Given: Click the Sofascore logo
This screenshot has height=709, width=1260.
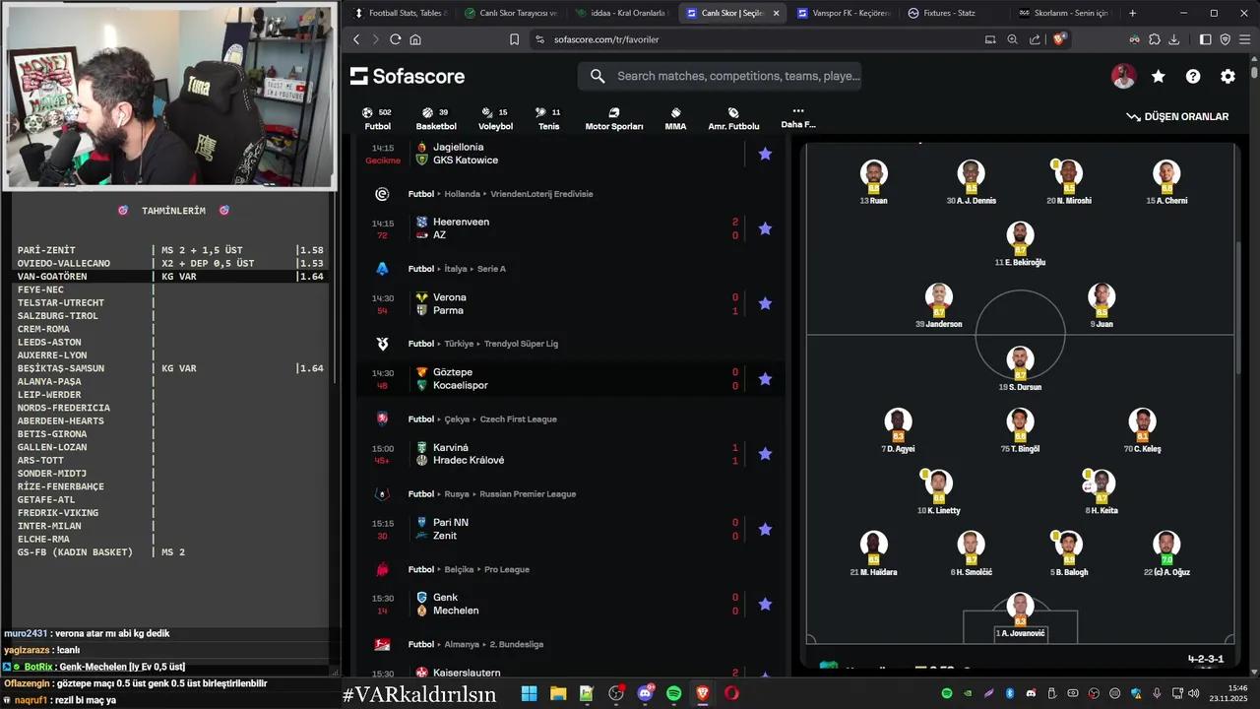Looking at the screenshot, I should pos(408,76).
